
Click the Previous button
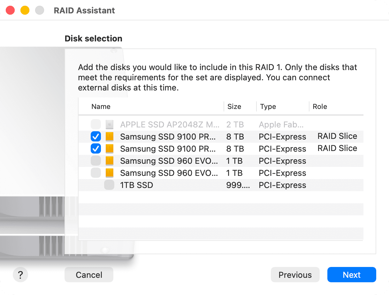click(x=295, y=274)
